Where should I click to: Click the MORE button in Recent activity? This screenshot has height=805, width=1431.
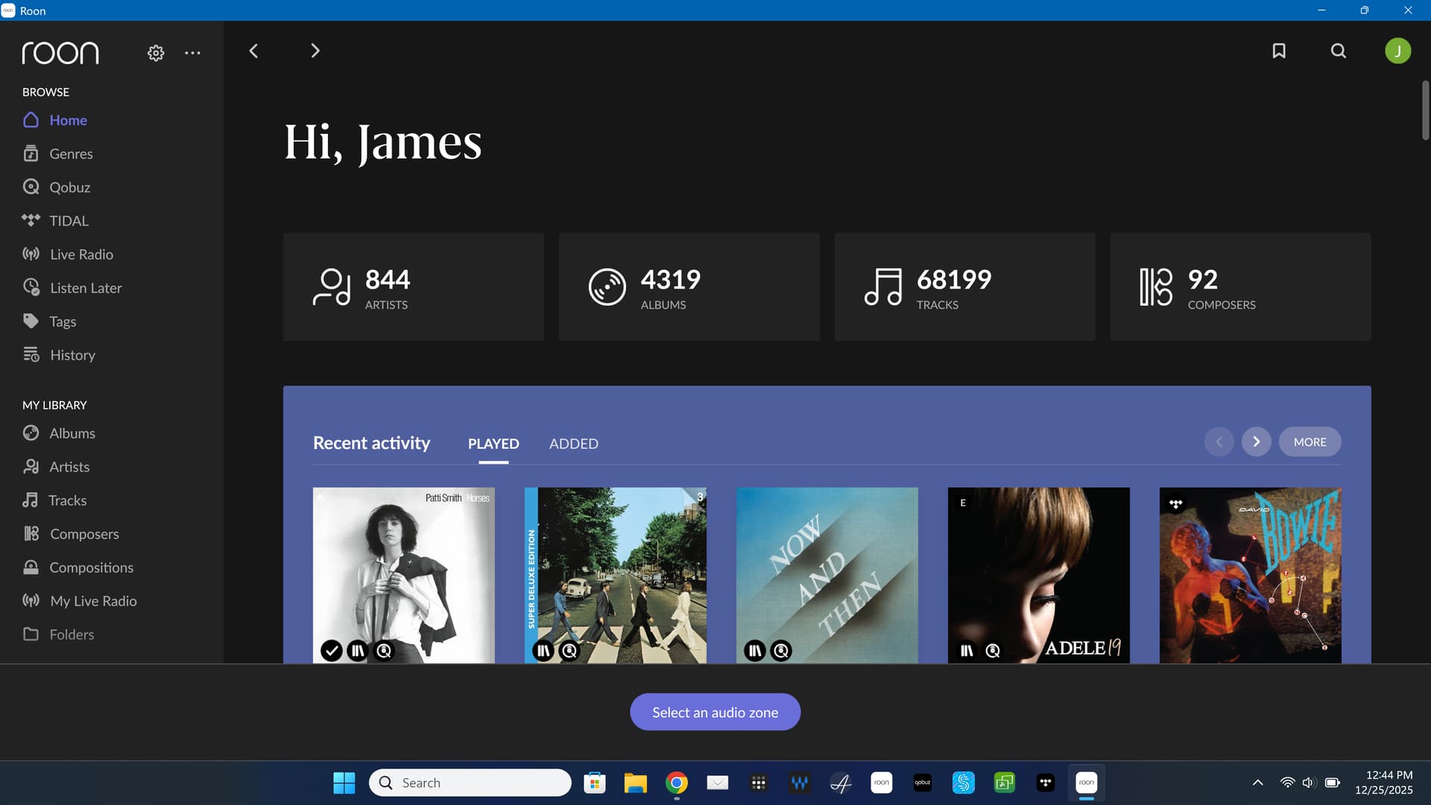click(1310, 442)
